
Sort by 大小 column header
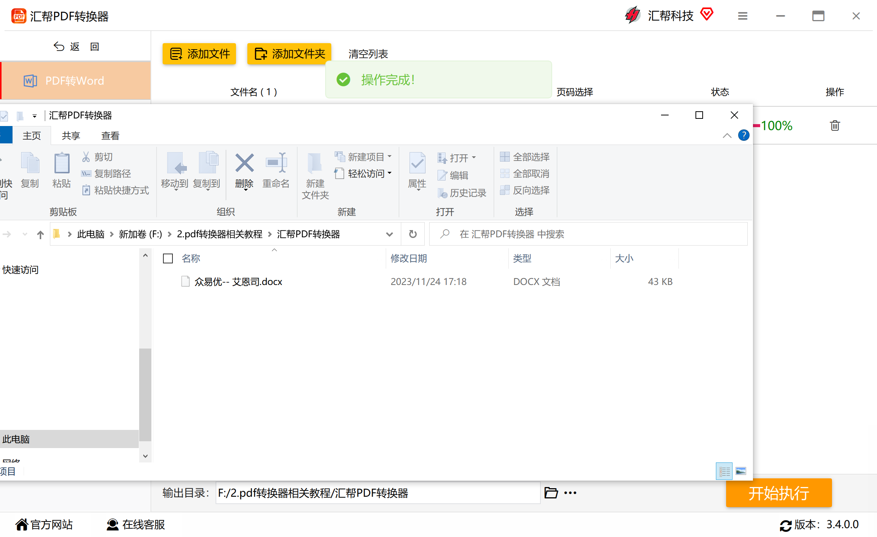click(624, 258)
